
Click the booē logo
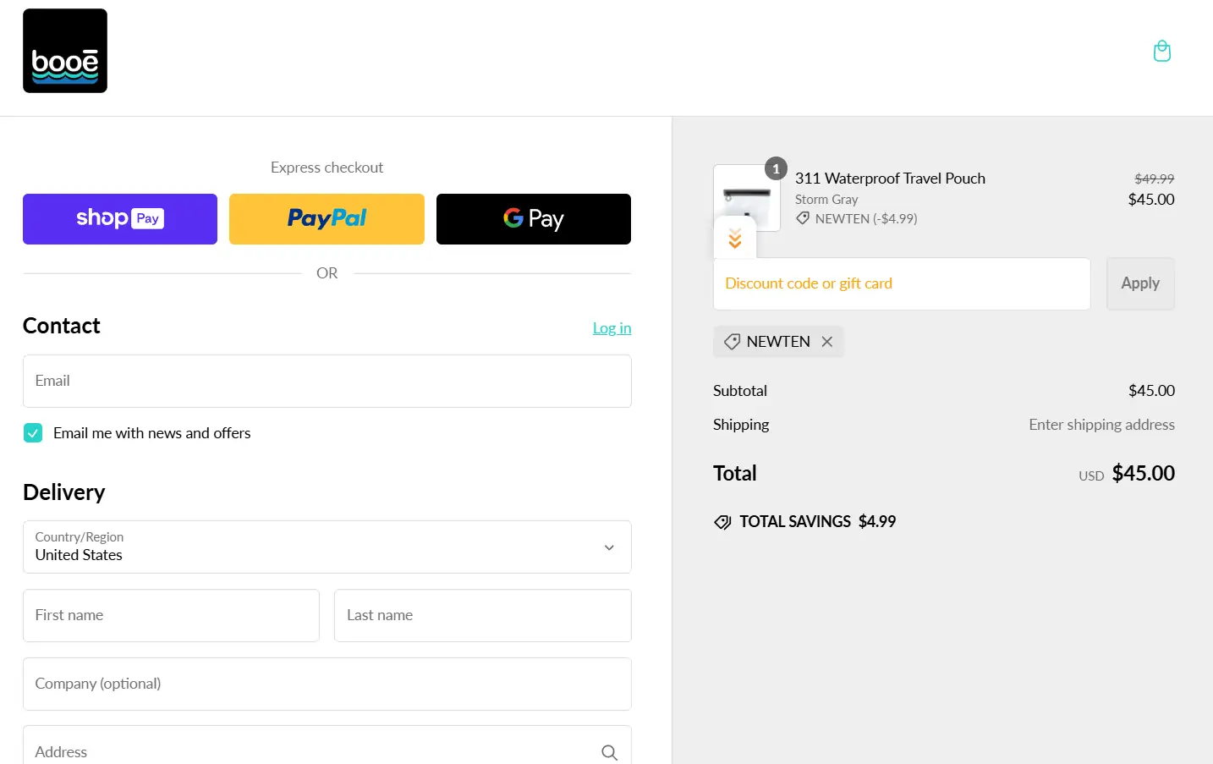(x=64, y=50)
